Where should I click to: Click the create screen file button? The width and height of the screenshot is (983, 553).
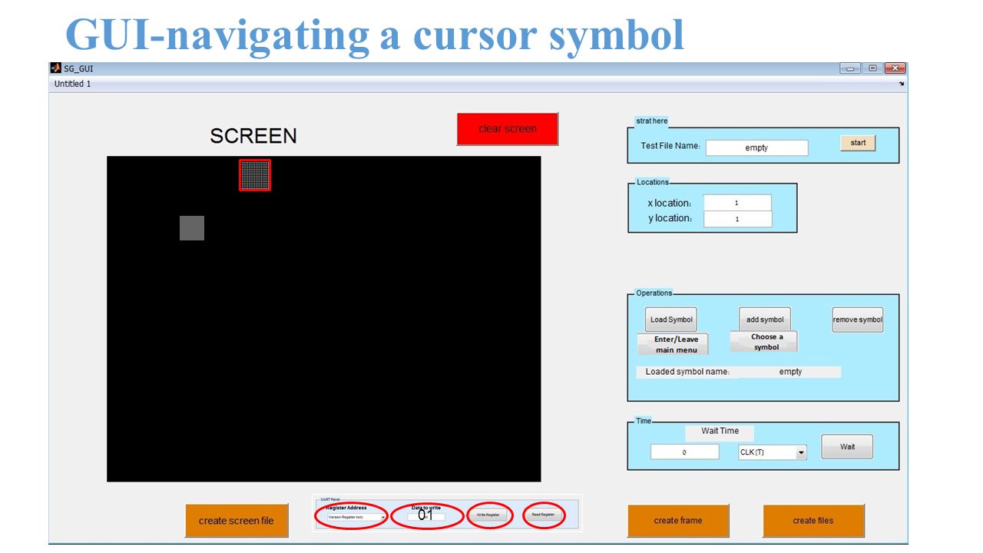[237, 521]
